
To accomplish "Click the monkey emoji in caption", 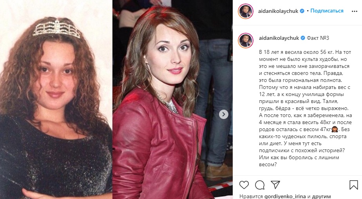I will 335,130.
